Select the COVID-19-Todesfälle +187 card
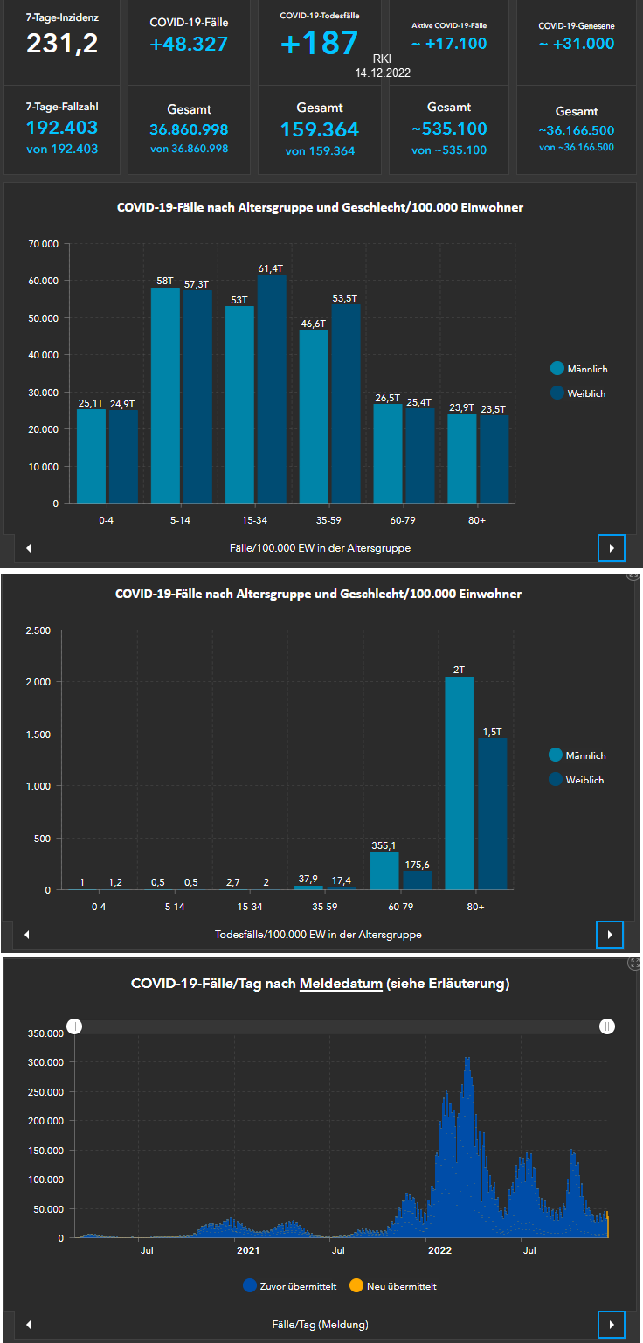Screen dimensions: 643x1343 (x=320, y=42)
